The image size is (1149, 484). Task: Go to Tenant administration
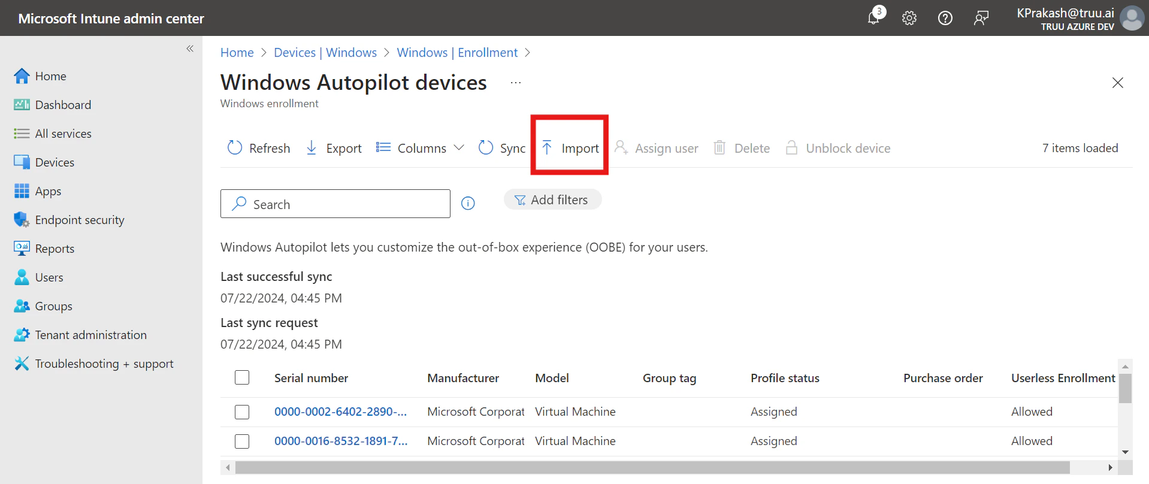click(90, 335)
